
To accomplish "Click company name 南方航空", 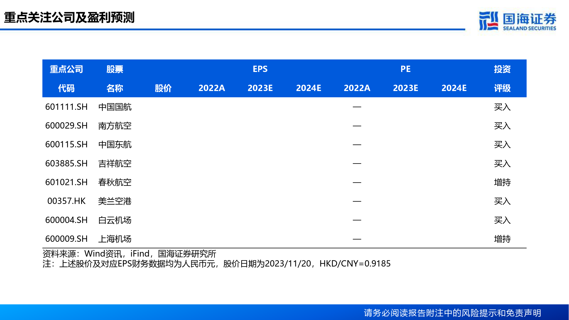I will pos(115,126).
